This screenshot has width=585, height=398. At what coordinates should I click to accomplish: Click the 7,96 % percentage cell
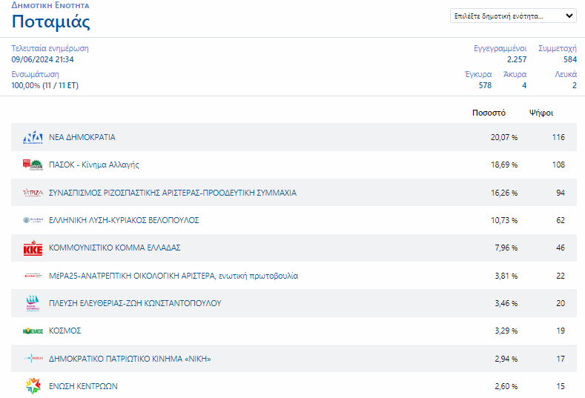click(506, 248)
